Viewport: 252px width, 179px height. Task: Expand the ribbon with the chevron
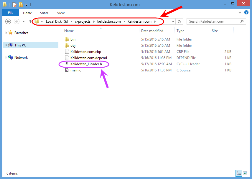pyautogui.click(x=240, y=12)
